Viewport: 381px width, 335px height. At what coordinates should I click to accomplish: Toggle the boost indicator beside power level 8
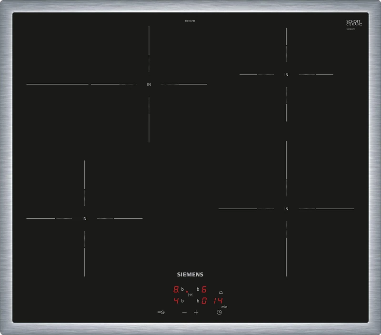pyautogui.click(x=182, y=289)
